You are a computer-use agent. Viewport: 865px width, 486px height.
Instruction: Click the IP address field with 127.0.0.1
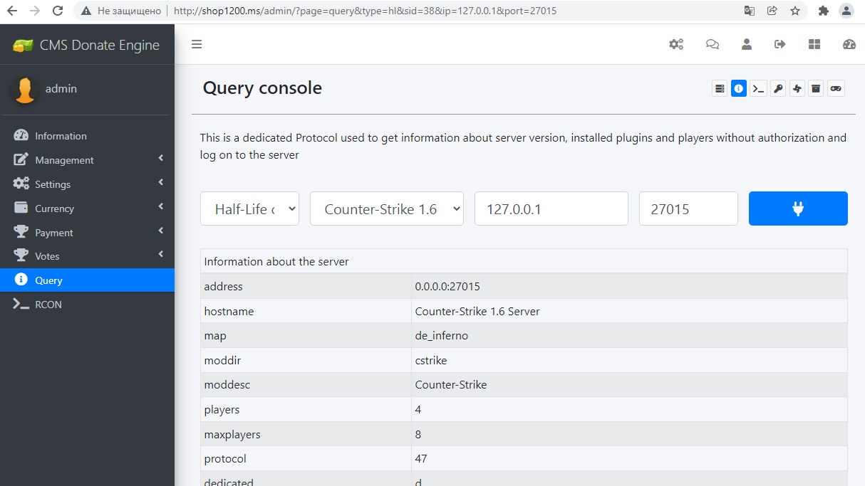[551, 209]
